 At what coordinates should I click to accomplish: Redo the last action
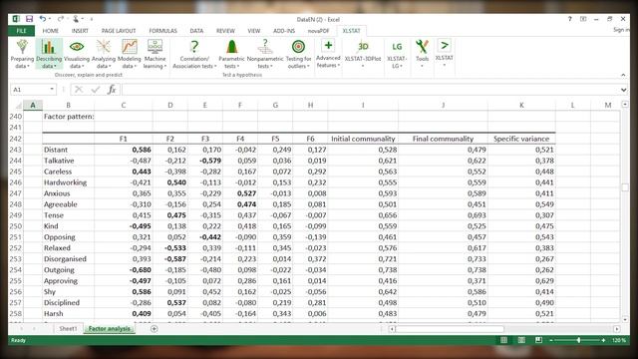coord(60,19)
